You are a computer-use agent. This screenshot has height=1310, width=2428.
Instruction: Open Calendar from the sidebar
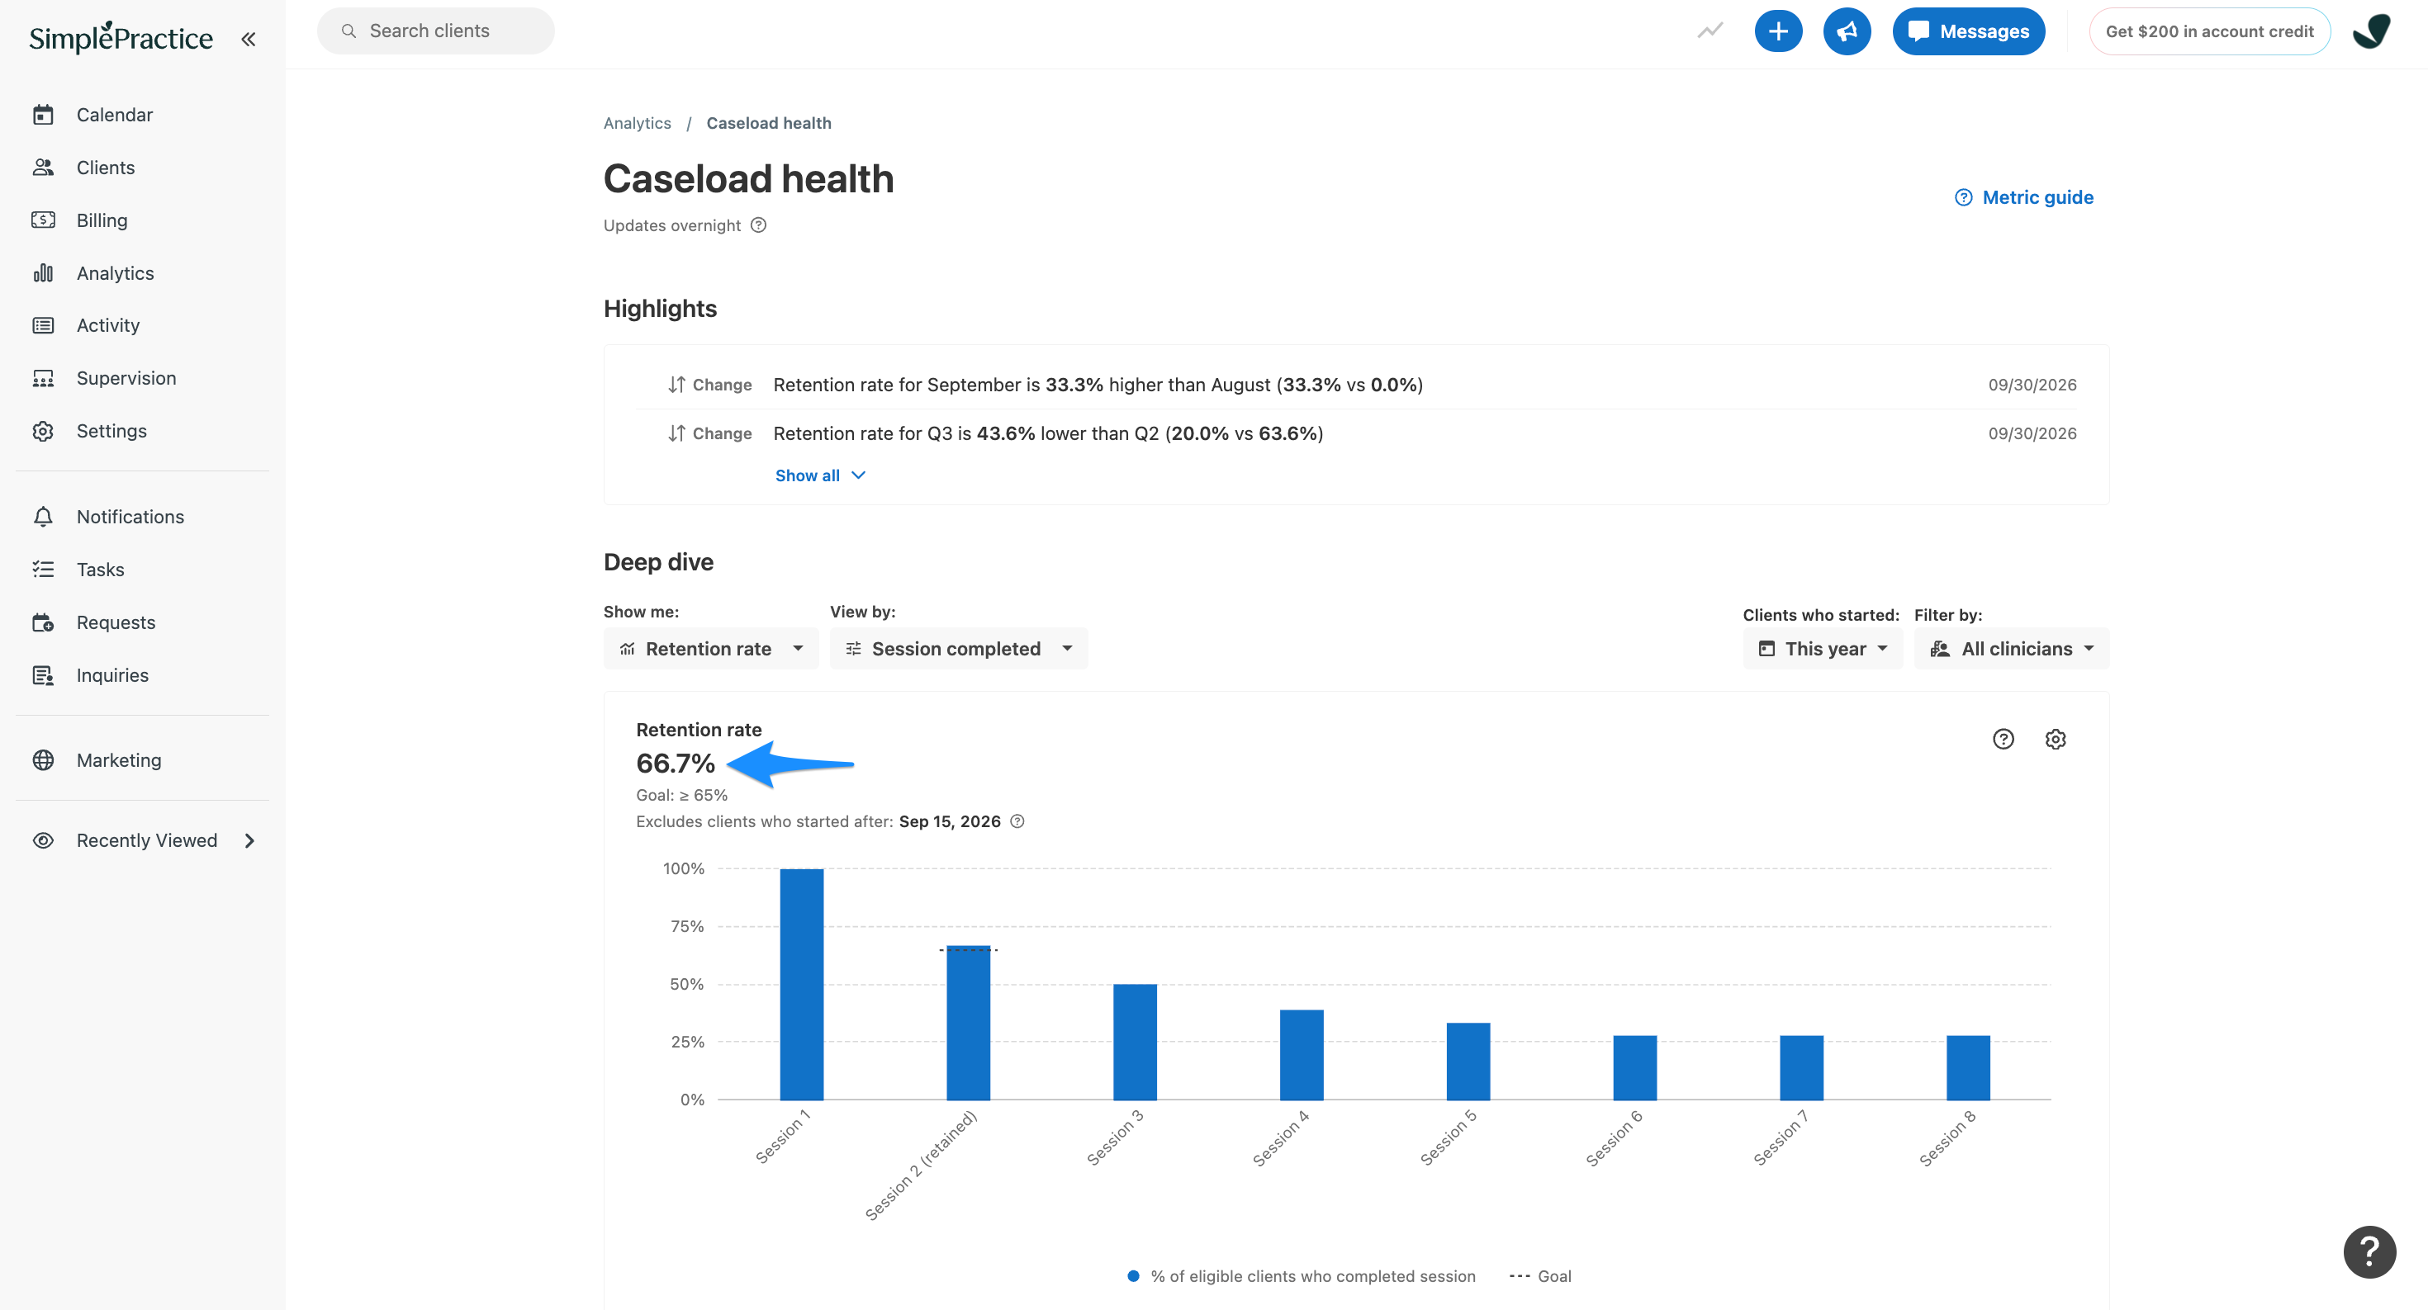pos(114,114)
